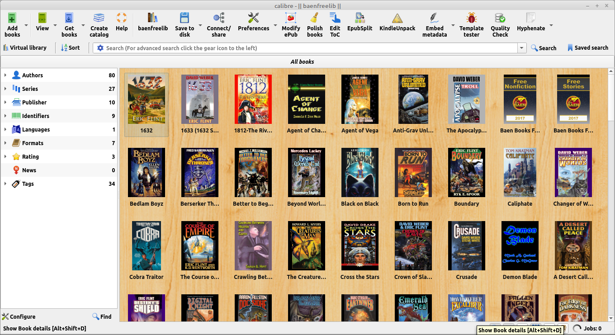The height and width of the screenshot is (335, 615).
Task: Open the search history dropdown
Action: (522, 48)
